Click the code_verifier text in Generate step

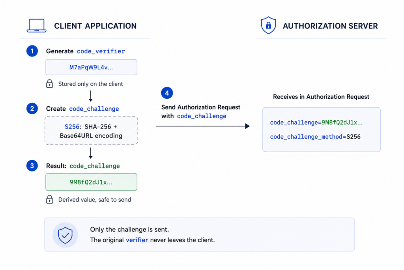[x=101, y=51]
